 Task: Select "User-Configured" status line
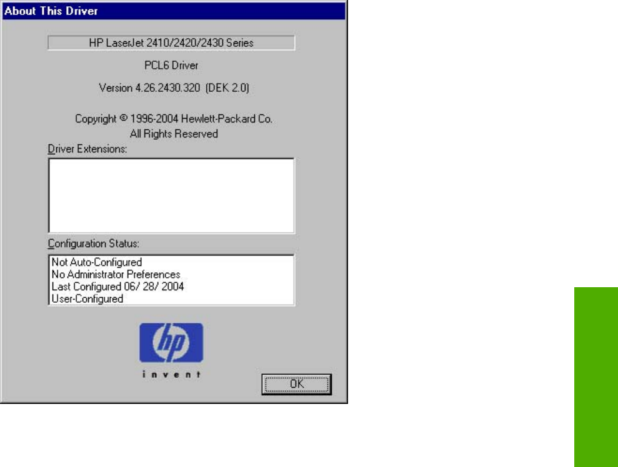pos(87,299)
